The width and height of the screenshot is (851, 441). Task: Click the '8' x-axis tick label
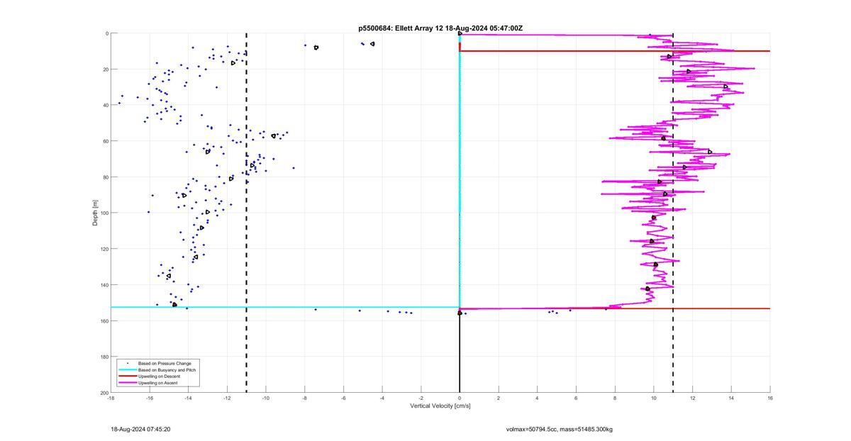(x=615, y=398)
